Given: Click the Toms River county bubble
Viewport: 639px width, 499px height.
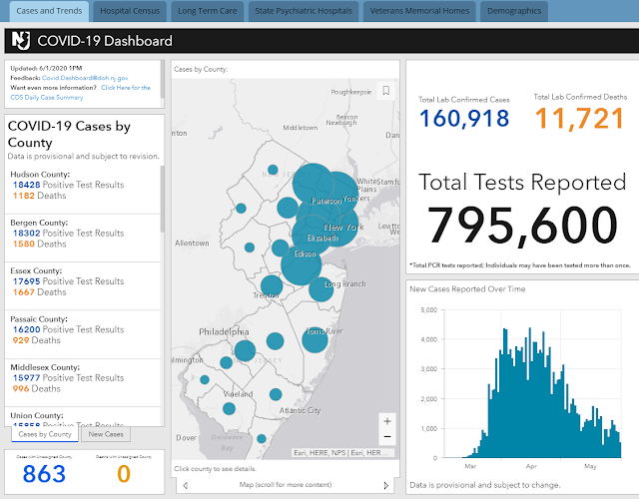Looking at the screenshot, I should pos(316,339).
